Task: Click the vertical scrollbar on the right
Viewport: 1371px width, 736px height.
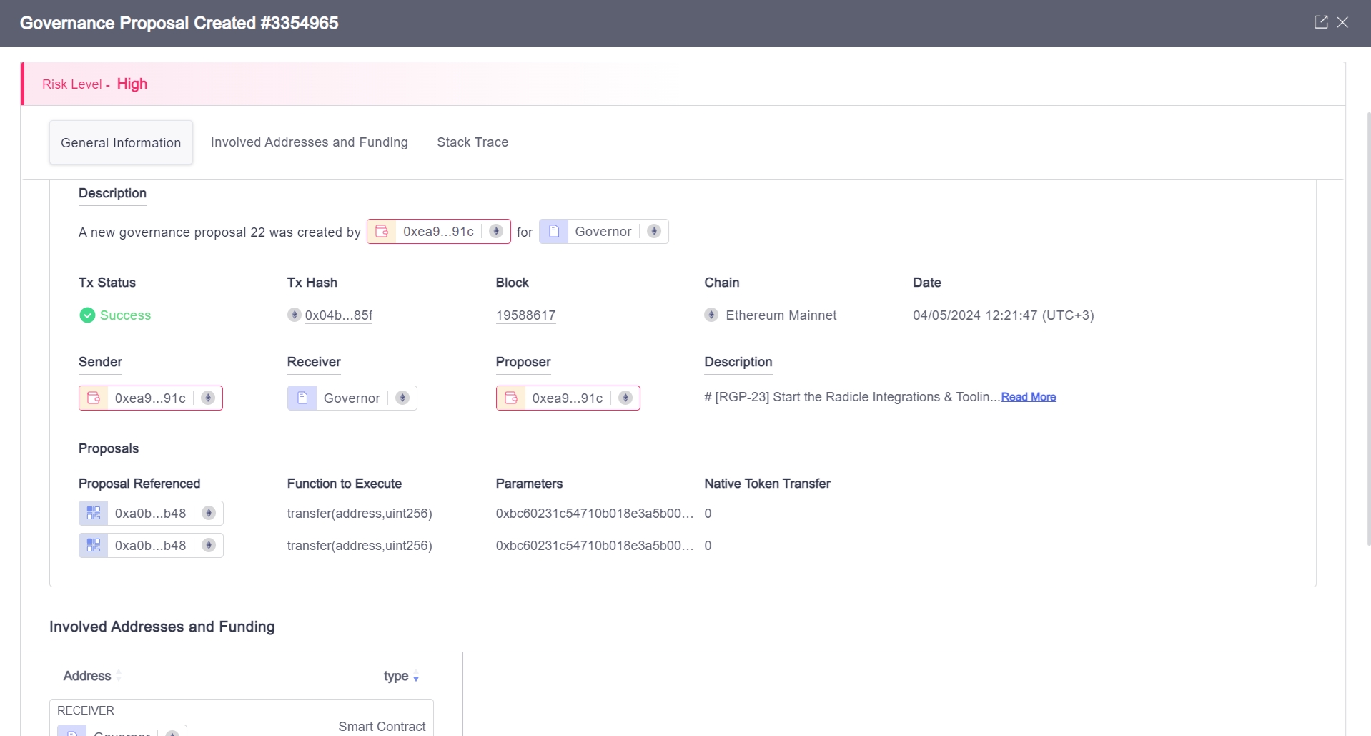Action: 1368,329
